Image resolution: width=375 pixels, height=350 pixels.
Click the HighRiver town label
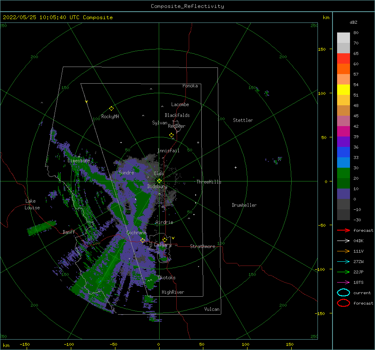tap(173, 292)
